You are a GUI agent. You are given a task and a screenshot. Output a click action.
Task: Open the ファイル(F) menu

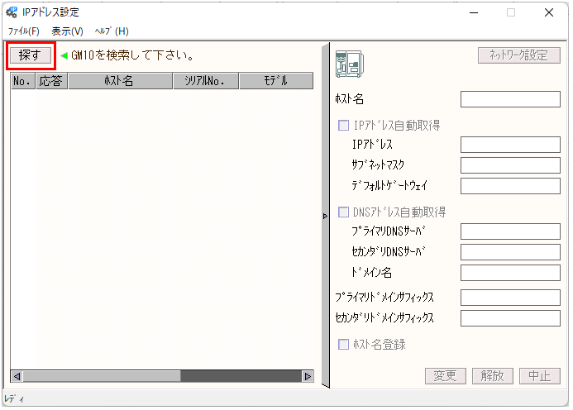(x=24, y=31)
